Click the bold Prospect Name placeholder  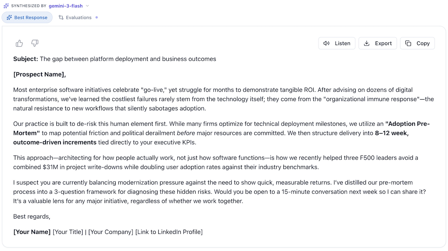40,74
